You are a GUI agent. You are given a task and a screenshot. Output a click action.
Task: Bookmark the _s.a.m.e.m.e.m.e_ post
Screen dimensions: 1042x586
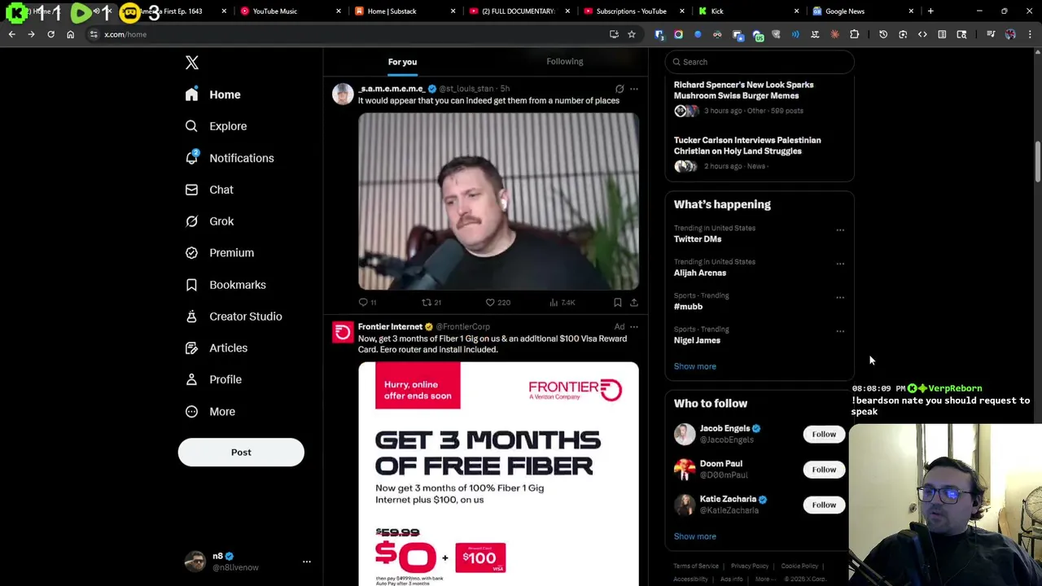tap(617, 303)
